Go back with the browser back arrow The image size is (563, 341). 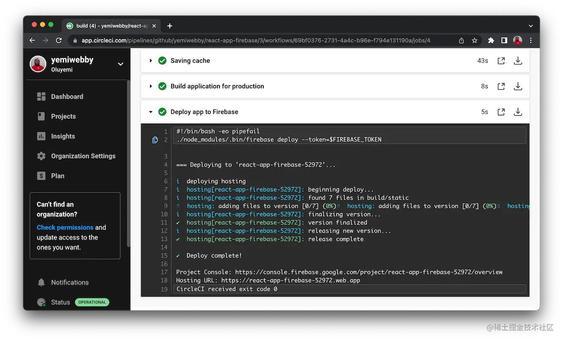[x=32, y=41]
